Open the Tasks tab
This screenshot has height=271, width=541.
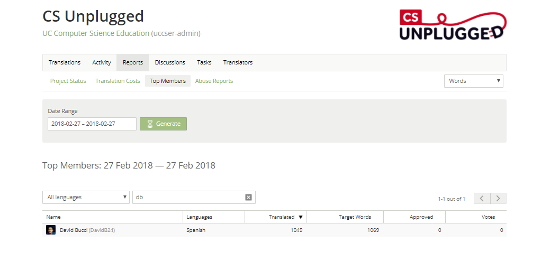click(204, 62)
